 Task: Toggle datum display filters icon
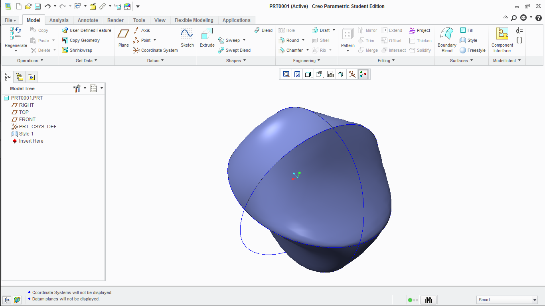pos(352,74)
